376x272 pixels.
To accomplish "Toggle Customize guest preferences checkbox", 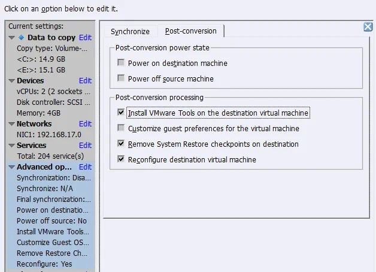I will 122,128.
